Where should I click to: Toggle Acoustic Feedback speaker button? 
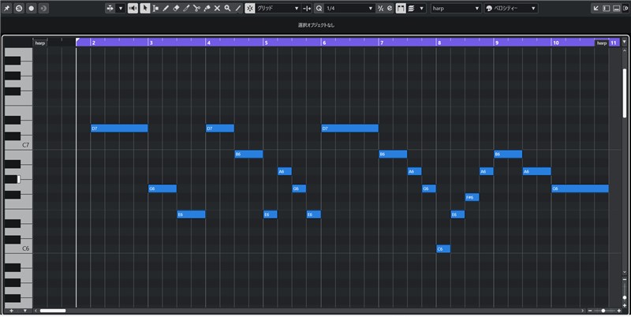pyautogui.click(x=133, y=8)
